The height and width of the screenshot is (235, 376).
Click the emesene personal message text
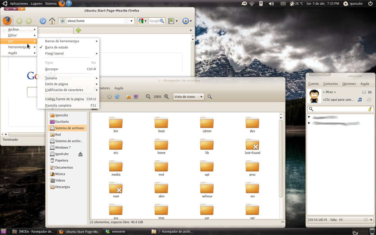tap(338, 100)
